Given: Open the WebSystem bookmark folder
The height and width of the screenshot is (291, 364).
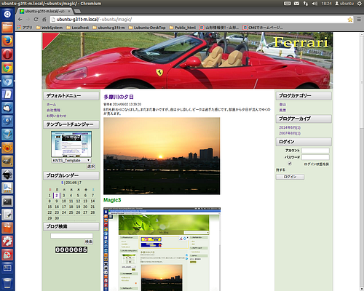Looking at the screenshot, I should point(50,28).
